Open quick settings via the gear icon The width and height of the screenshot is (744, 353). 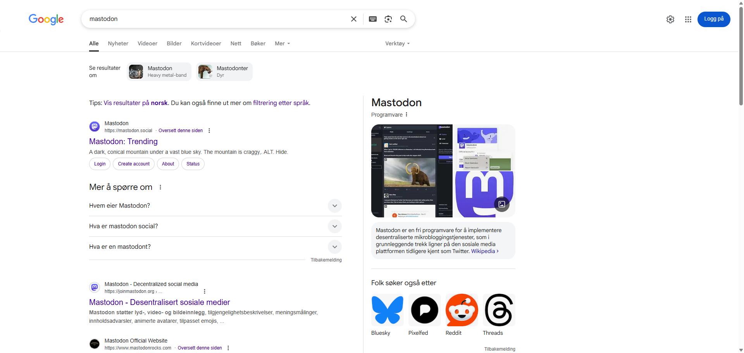pos(670,19)
